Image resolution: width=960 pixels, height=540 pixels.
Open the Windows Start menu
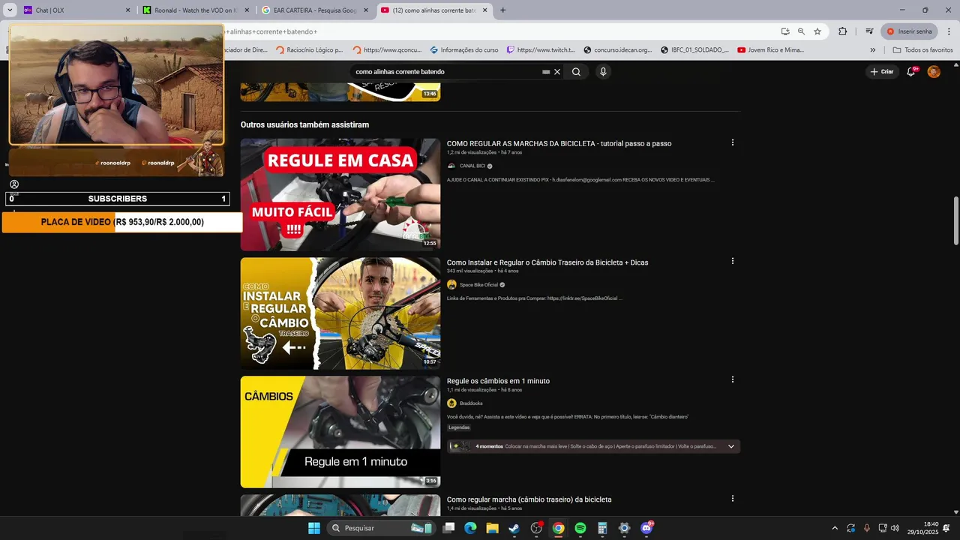tap(314, 528)
